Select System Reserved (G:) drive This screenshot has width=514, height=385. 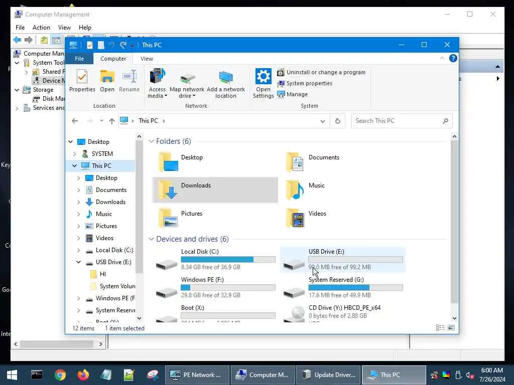click(x=342, y=288)
